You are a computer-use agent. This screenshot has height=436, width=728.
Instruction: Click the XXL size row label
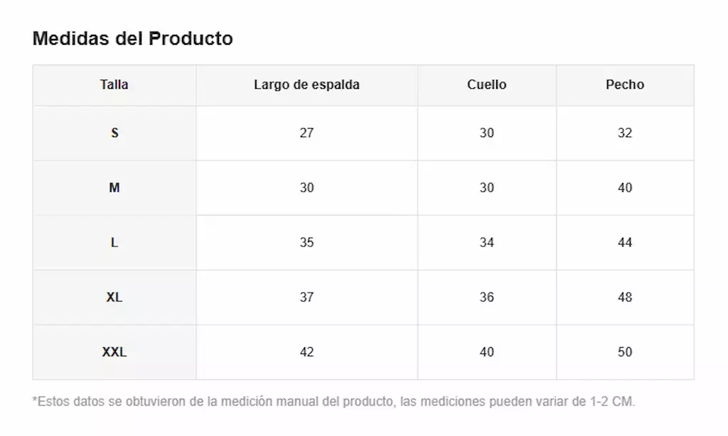tap(114, 352)
